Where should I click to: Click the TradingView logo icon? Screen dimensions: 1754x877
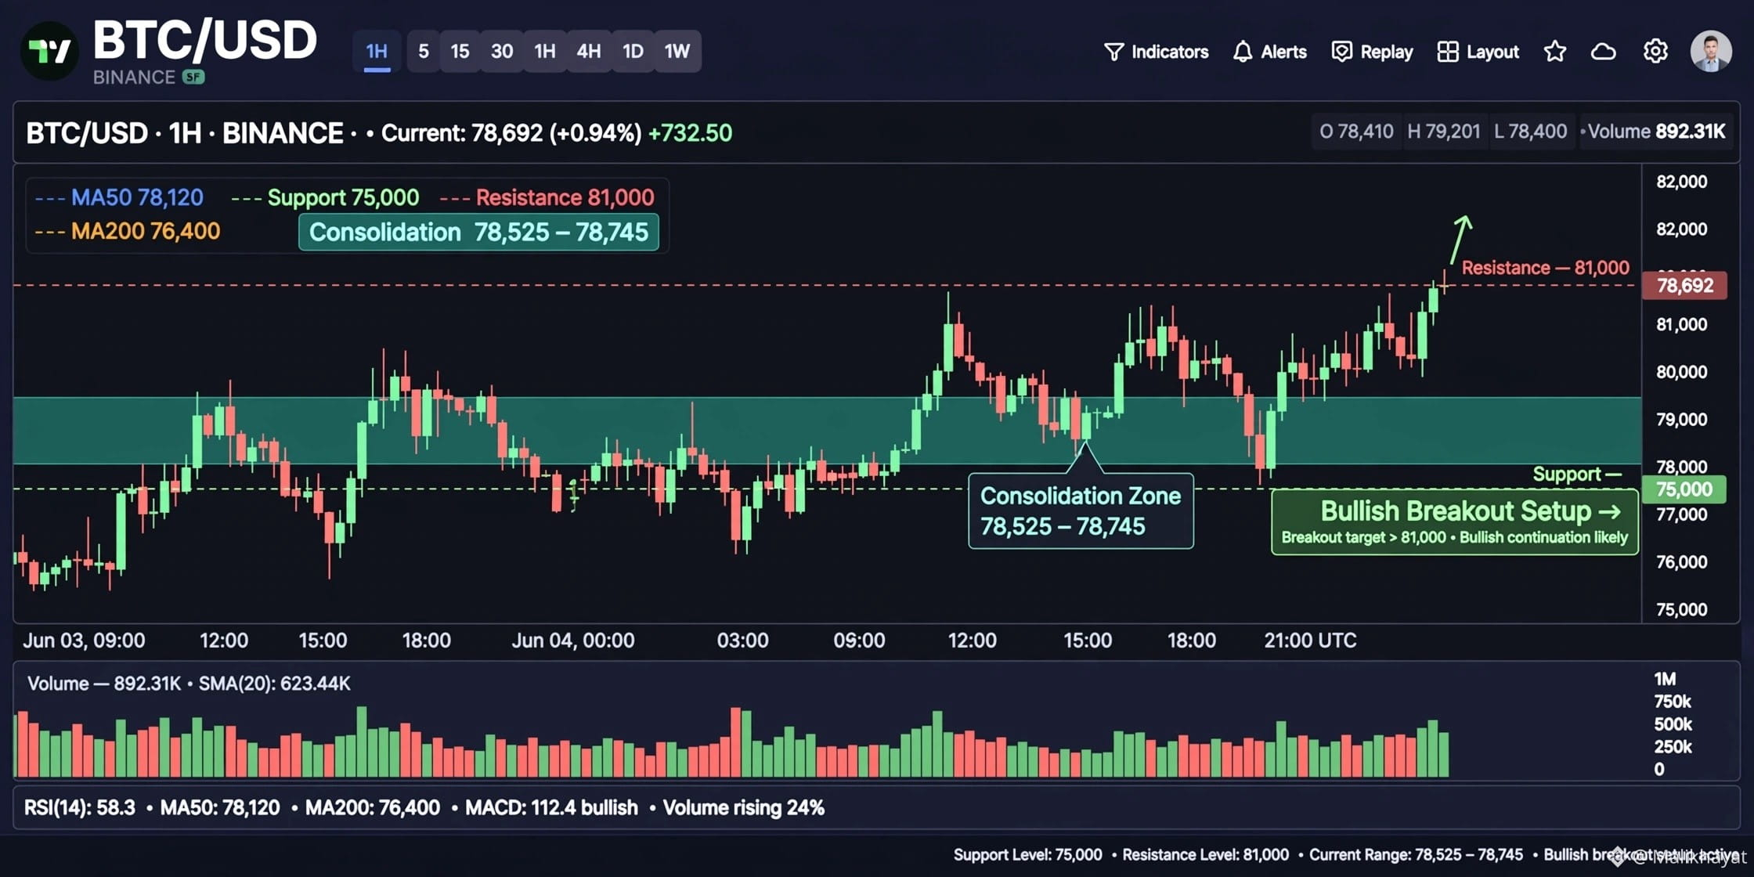pyautogui.click(x=49, y=51)
